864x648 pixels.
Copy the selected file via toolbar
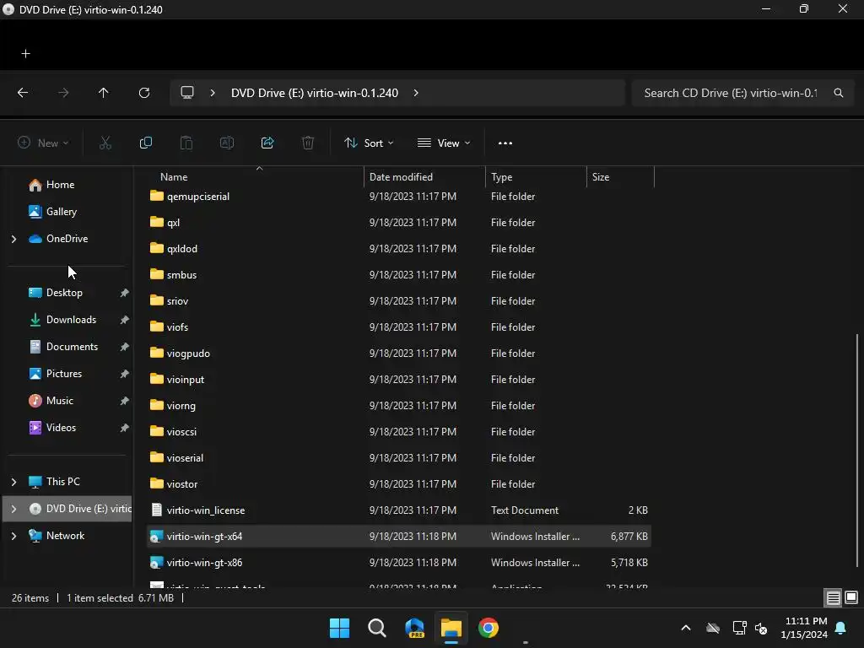145,143
